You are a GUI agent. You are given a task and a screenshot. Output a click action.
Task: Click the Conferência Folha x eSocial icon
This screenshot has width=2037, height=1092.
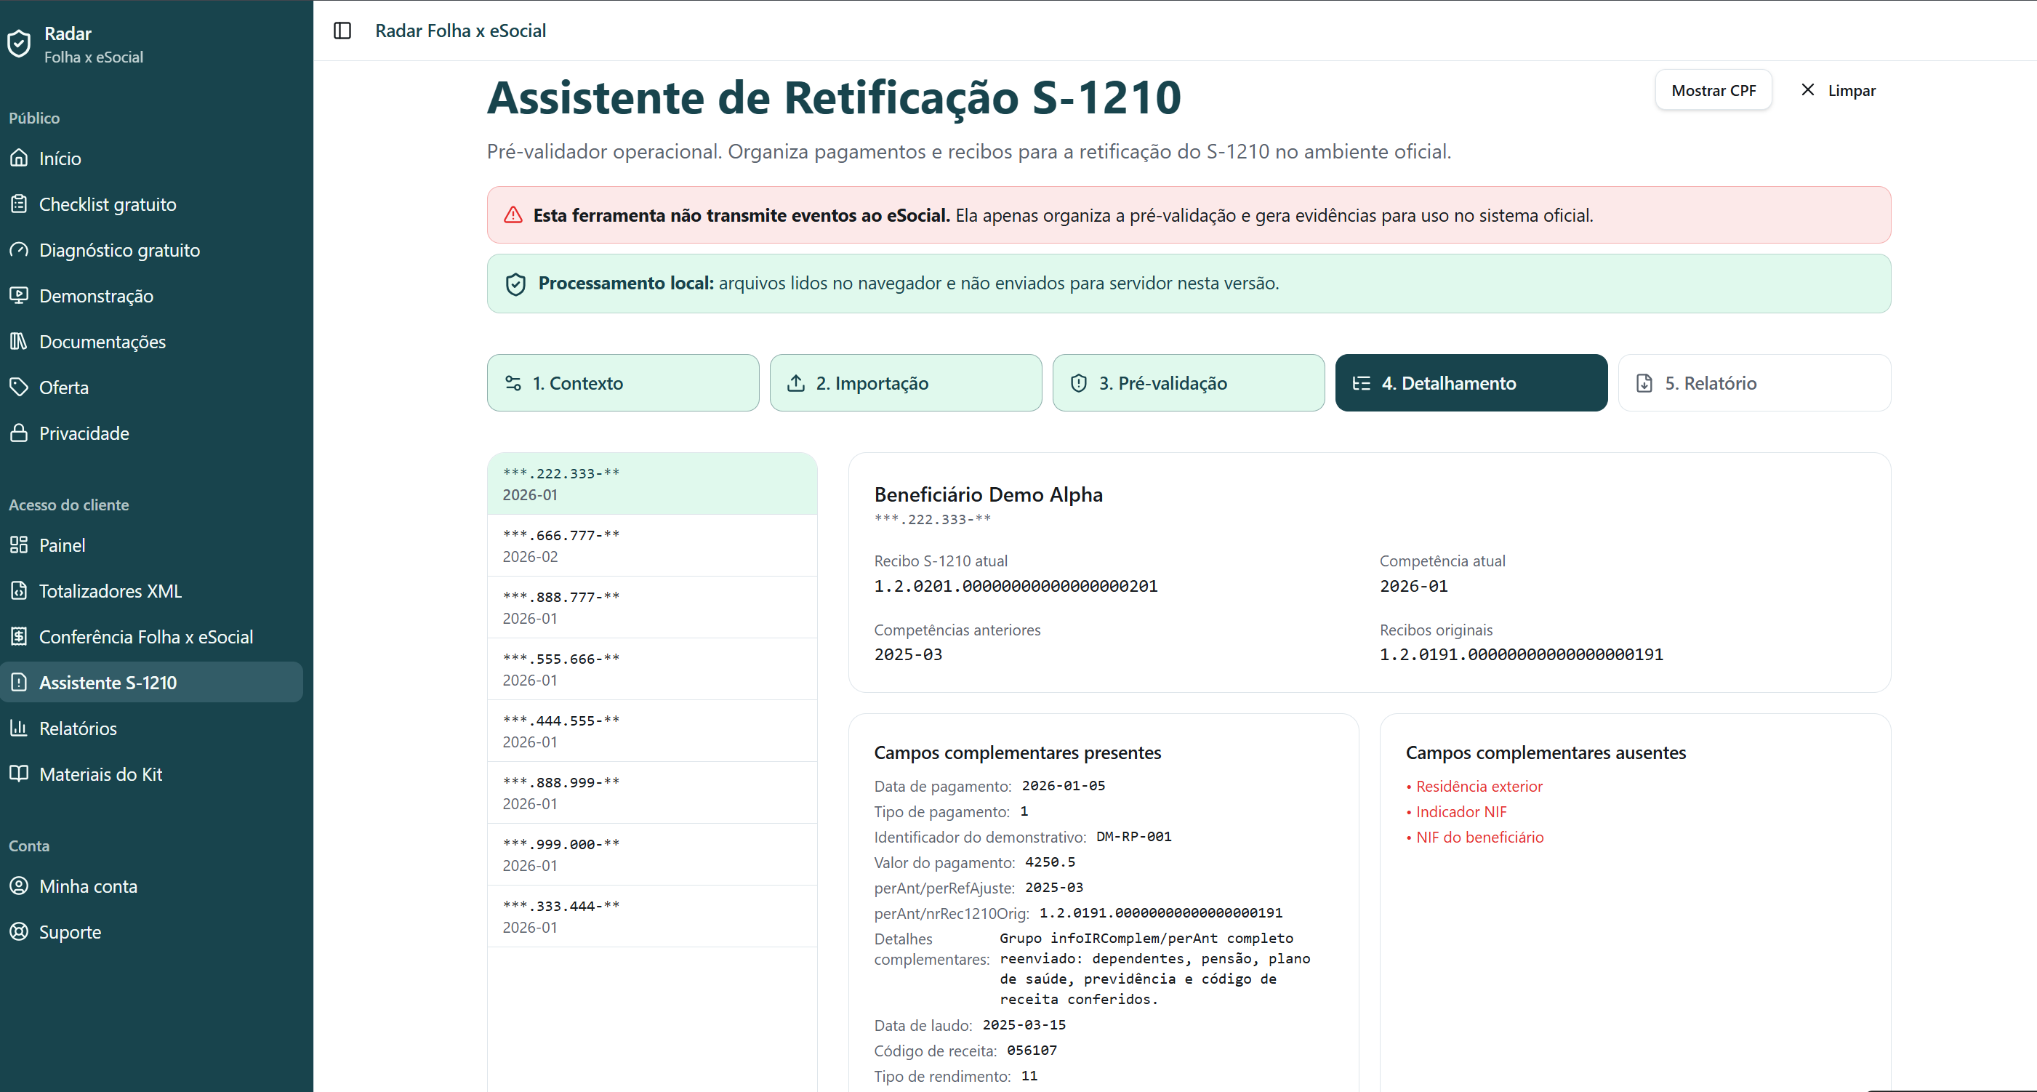pyautogui.click(x=19, y=637)
